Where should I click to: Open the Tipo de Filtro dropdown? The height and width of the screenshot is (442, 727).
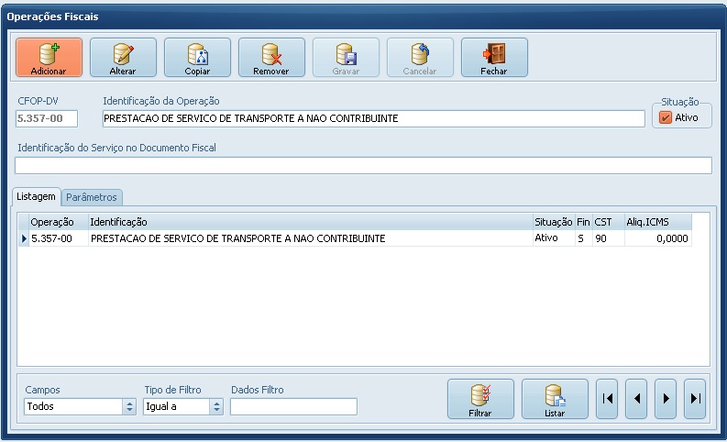pyautogui.click(x=183, y=407)
